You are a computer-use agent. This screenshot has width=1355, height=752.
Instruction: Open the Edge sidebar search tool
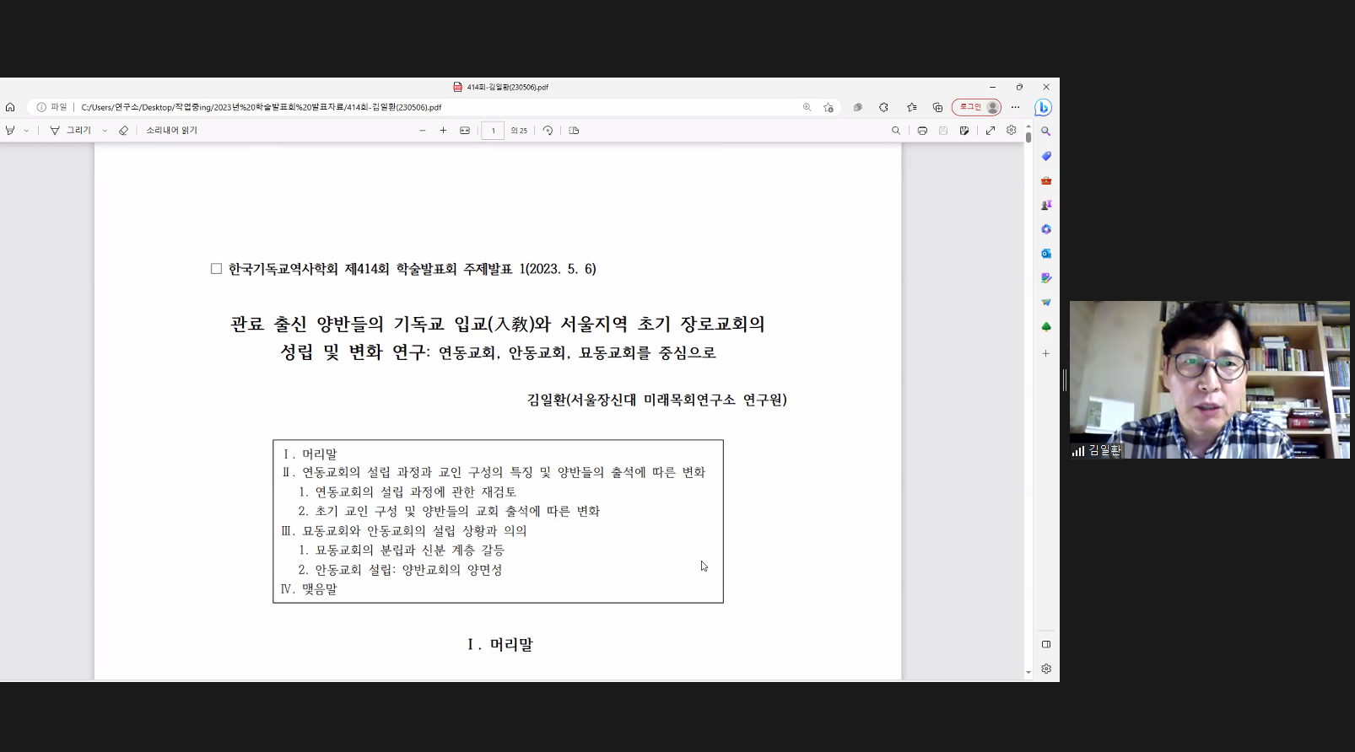pyautogui.click(x=1046, y=132)
